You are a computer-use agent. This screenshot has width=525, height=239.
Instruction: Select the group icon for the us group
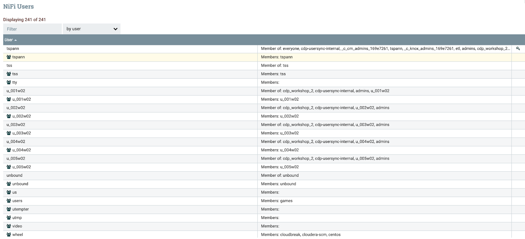point(9,192)
